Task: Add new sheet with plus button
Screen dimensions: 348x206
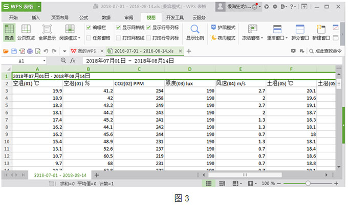Action: (97, 175)
